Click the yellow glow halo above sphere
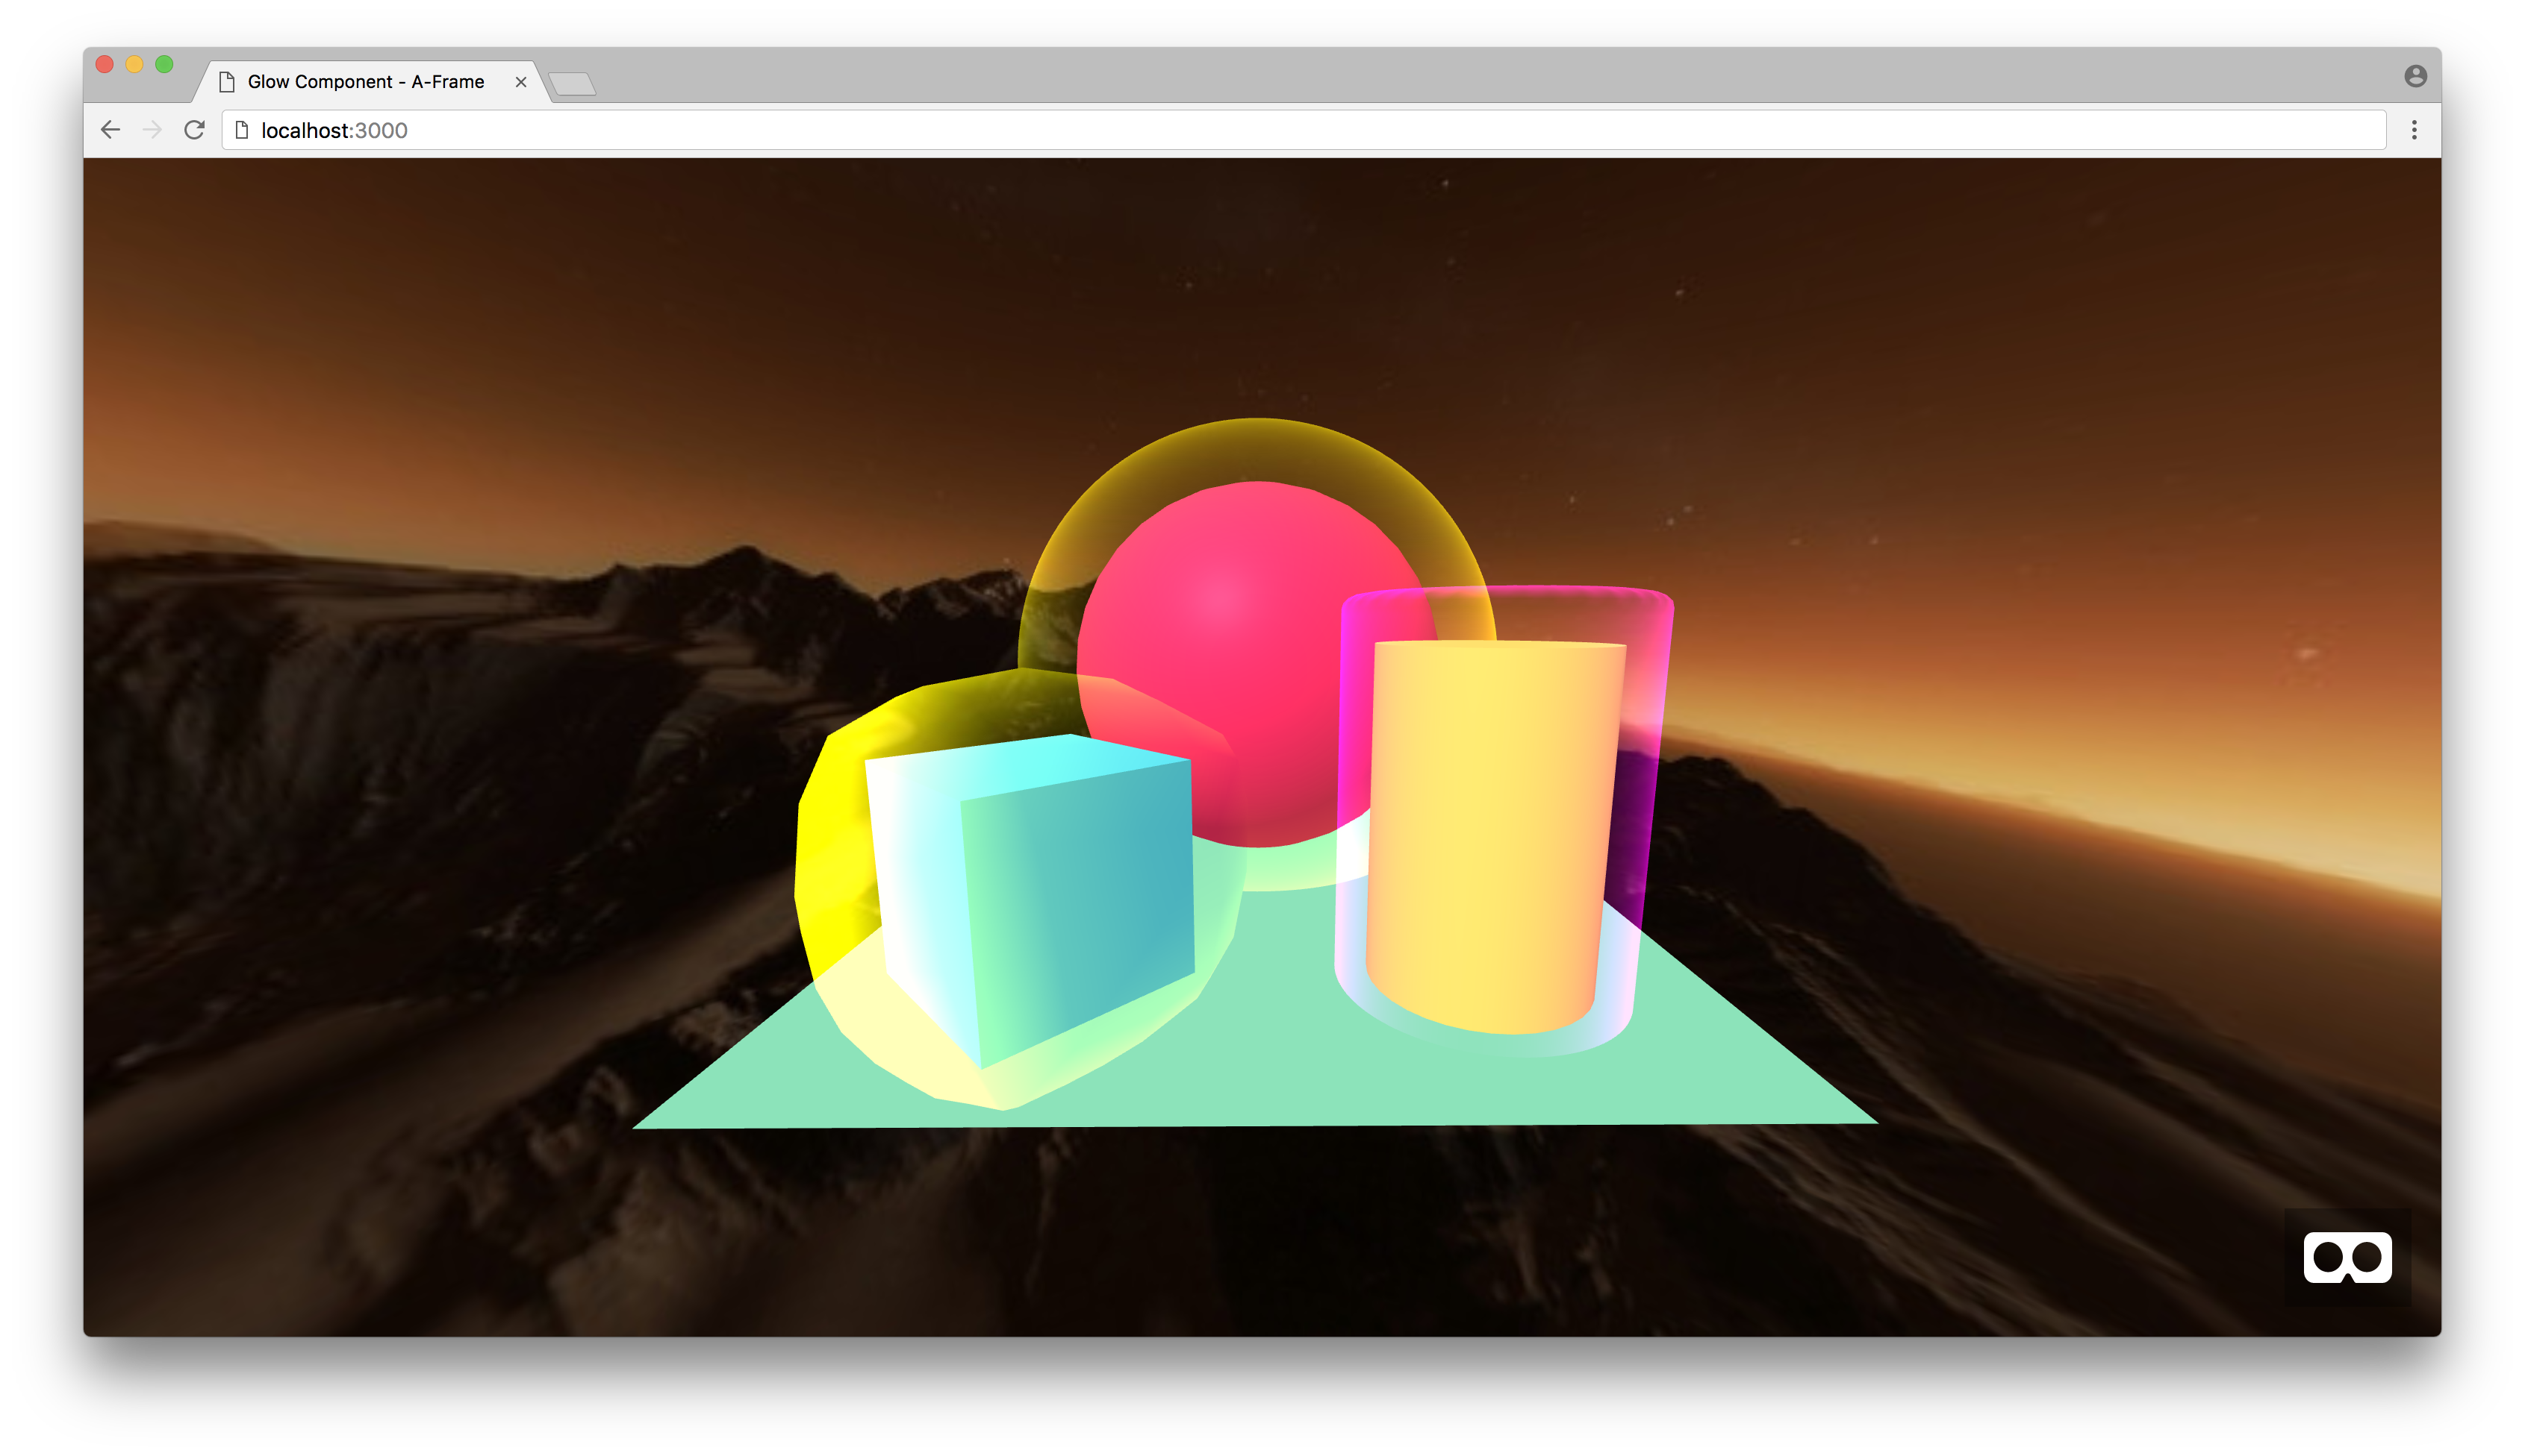 (1257, 450)
